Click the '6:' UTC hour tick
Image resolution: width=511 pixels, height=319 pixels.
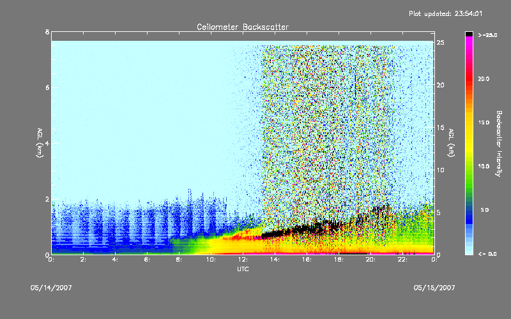pyautogui.click(x=148, y=260)
